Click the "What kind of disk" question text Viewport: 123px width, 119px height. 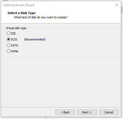pyautogui.click(x=41, y=17)
